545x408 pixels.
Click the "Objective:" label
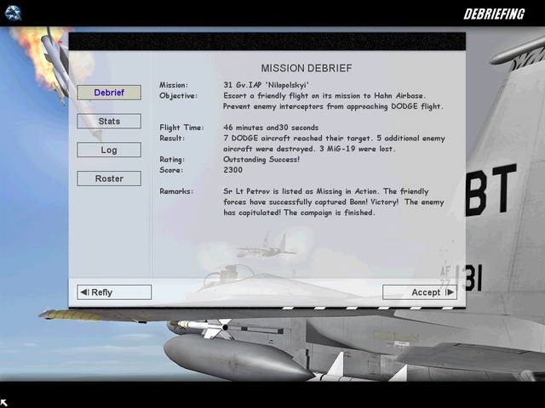tap(178, 96)
